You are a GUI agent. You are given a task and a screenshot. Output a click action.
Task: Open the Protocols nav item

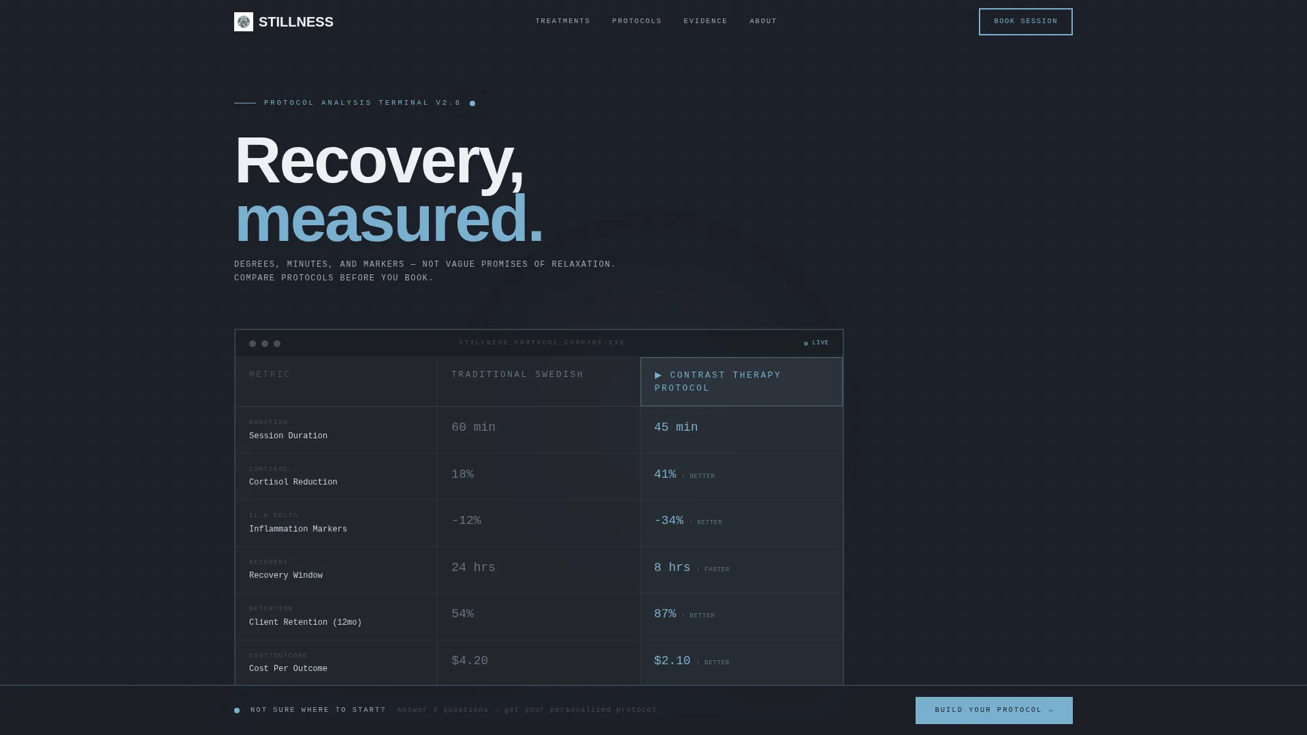point(636,21)
